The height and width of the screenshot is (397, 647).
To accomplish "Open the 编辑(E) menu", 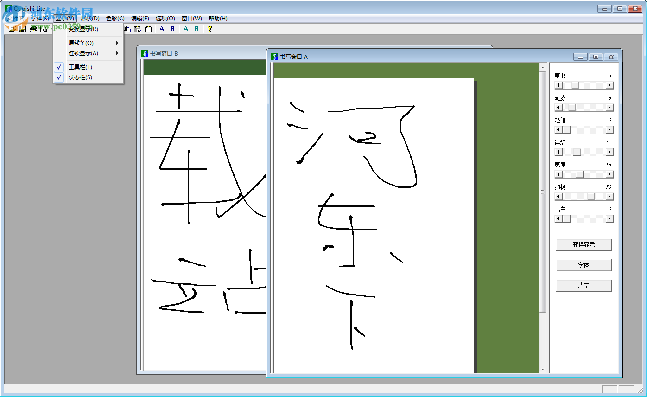I will tap(140, 18).
